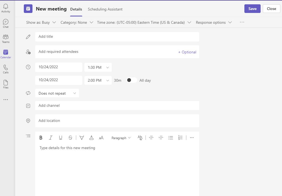This screenshot has height=196, width=282.
Task: Expand the Show as: Busy dropdown
Action: pos(41,22)
